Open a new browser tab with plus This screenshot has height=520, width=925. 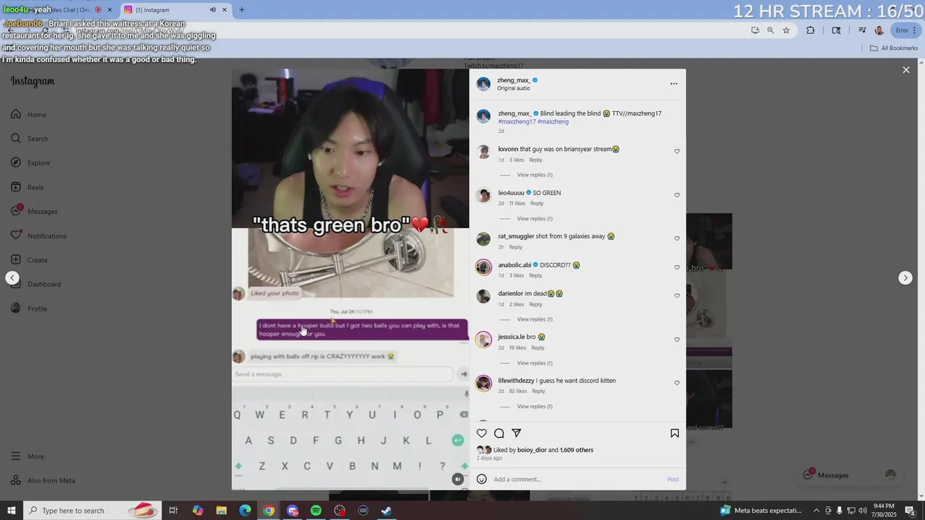(241, 10)
